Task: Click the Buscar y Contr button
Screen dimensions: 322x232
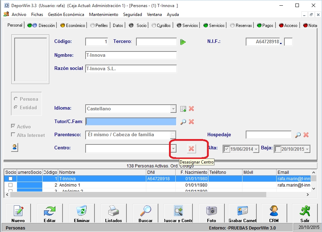Action: point(178,214)
